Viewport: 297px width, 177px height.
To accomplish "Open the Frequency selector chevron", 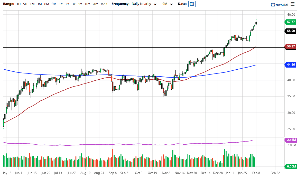I will click(x=155, y=4).
